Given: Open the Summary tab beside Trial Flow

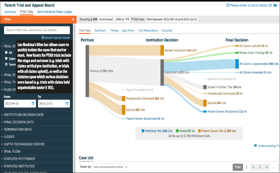Looking at the screenshot, I should click(x=100, y=30).
